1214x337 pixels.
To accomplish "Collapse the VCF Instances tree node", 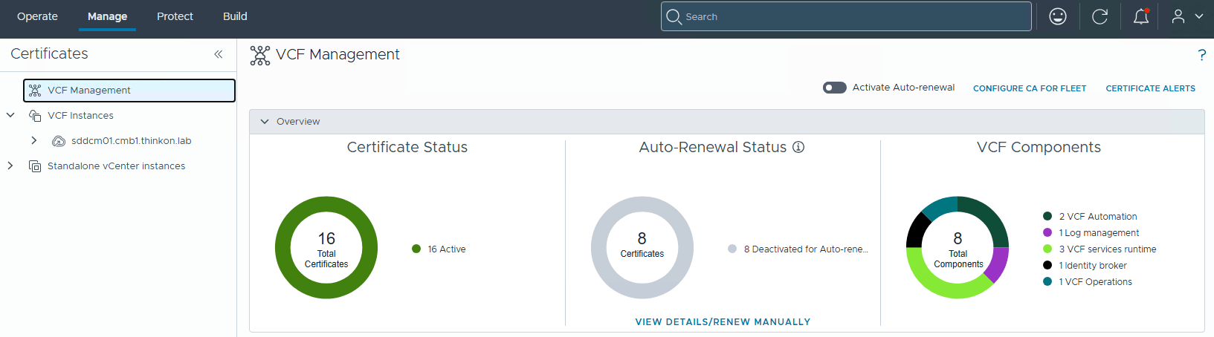I will (x=10, y=116).
